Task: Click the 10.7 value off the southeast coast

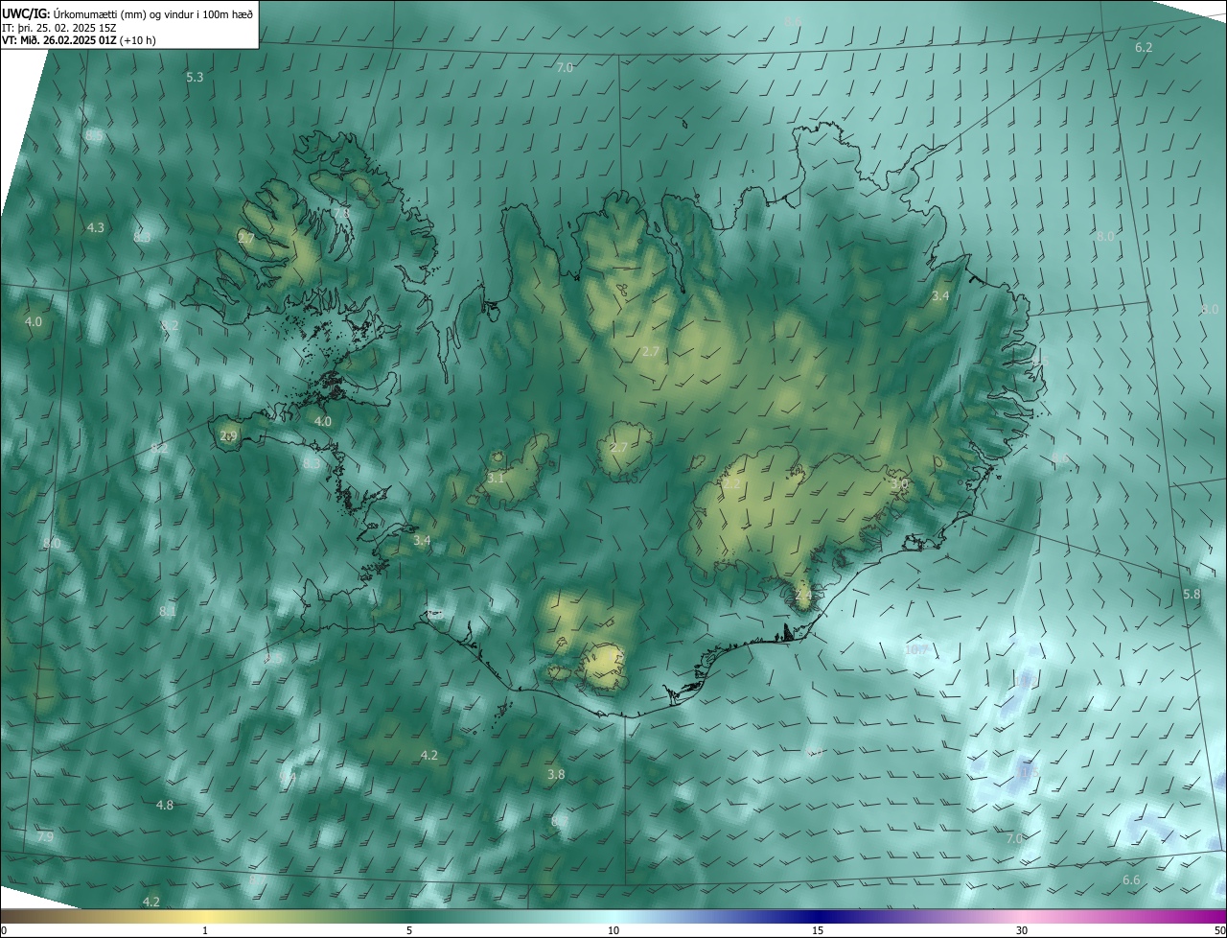Action: click(916, 650)
